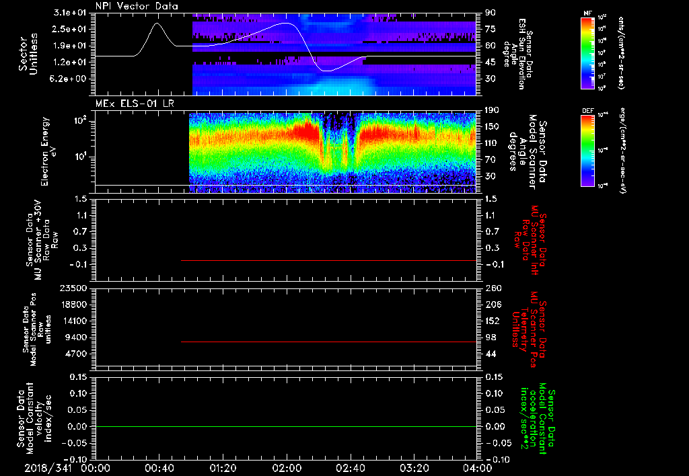Select the "MEx ELS-01 LR" panel title
The width and height of the screenshot is (689, 476).
[x=135, y=104]
